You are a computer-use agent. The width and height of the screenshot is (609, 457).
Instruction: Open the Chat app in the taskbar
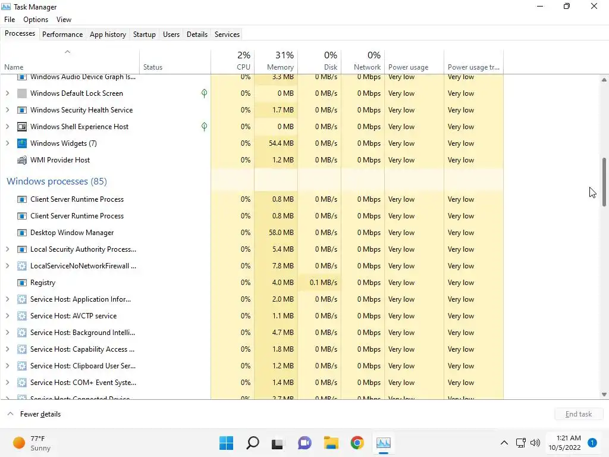click(x=304, y=443)
